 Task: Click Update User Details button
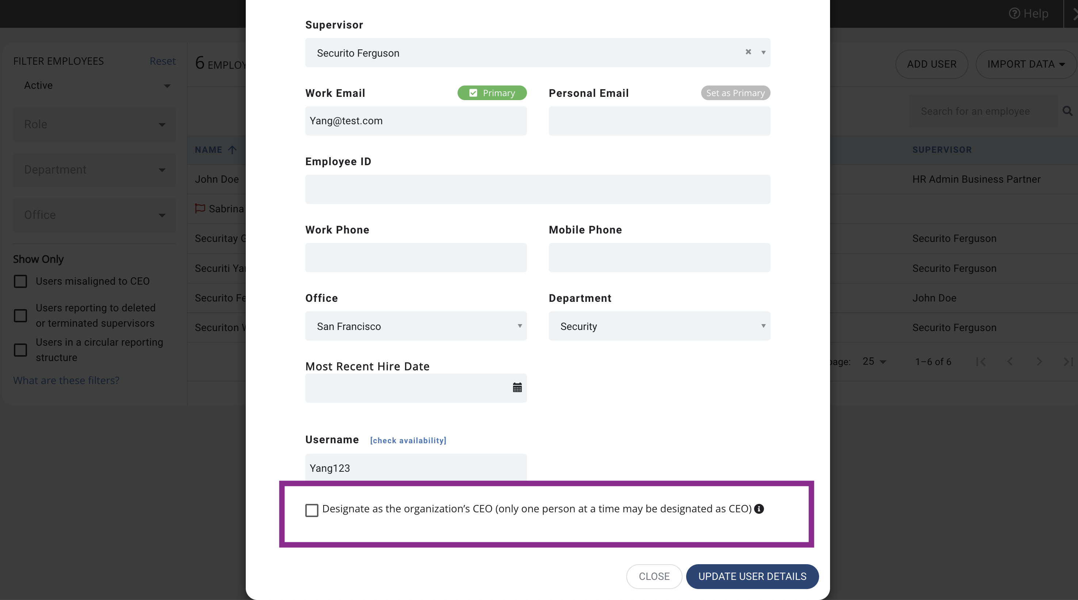pyautogui.click(x=752, y=576)
